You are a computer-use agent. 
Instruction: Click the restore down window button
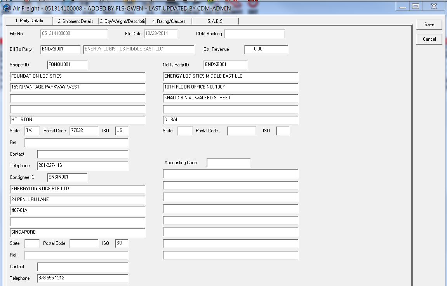pyautogui.click(x=416, y=6)
